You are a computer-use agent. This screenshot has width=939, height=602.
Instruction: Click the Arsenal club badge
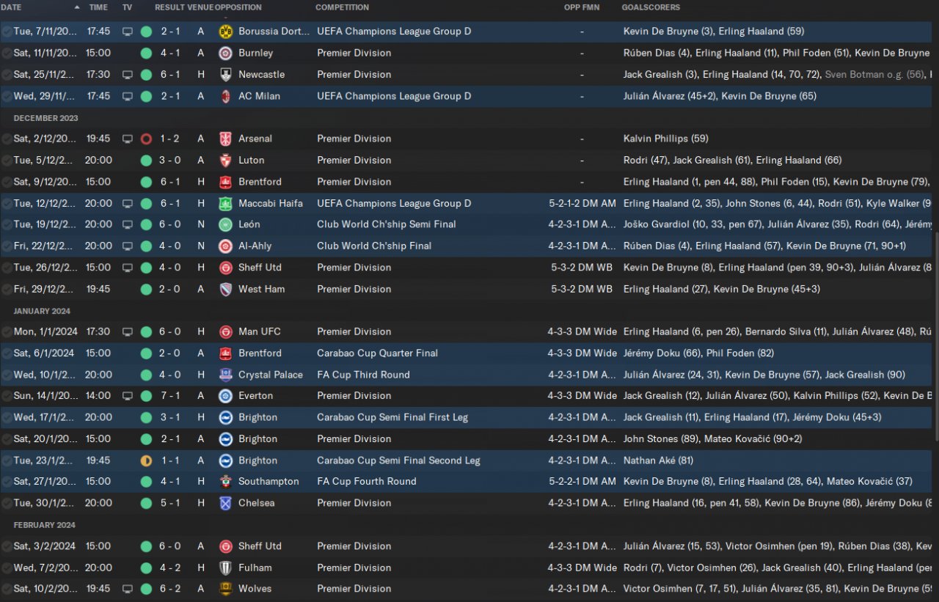click(225, 139)
